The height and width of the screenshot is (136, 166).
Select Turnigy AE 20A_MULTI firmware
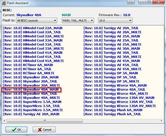point(112,32)
